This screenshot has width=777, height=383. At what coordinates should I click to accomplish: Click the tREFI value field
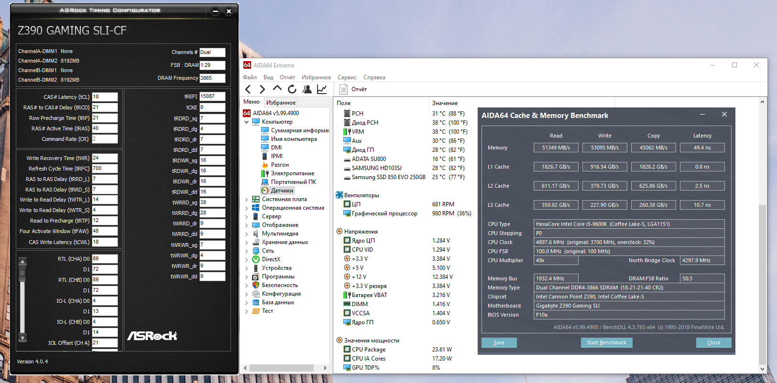click(x=212, y=96)
